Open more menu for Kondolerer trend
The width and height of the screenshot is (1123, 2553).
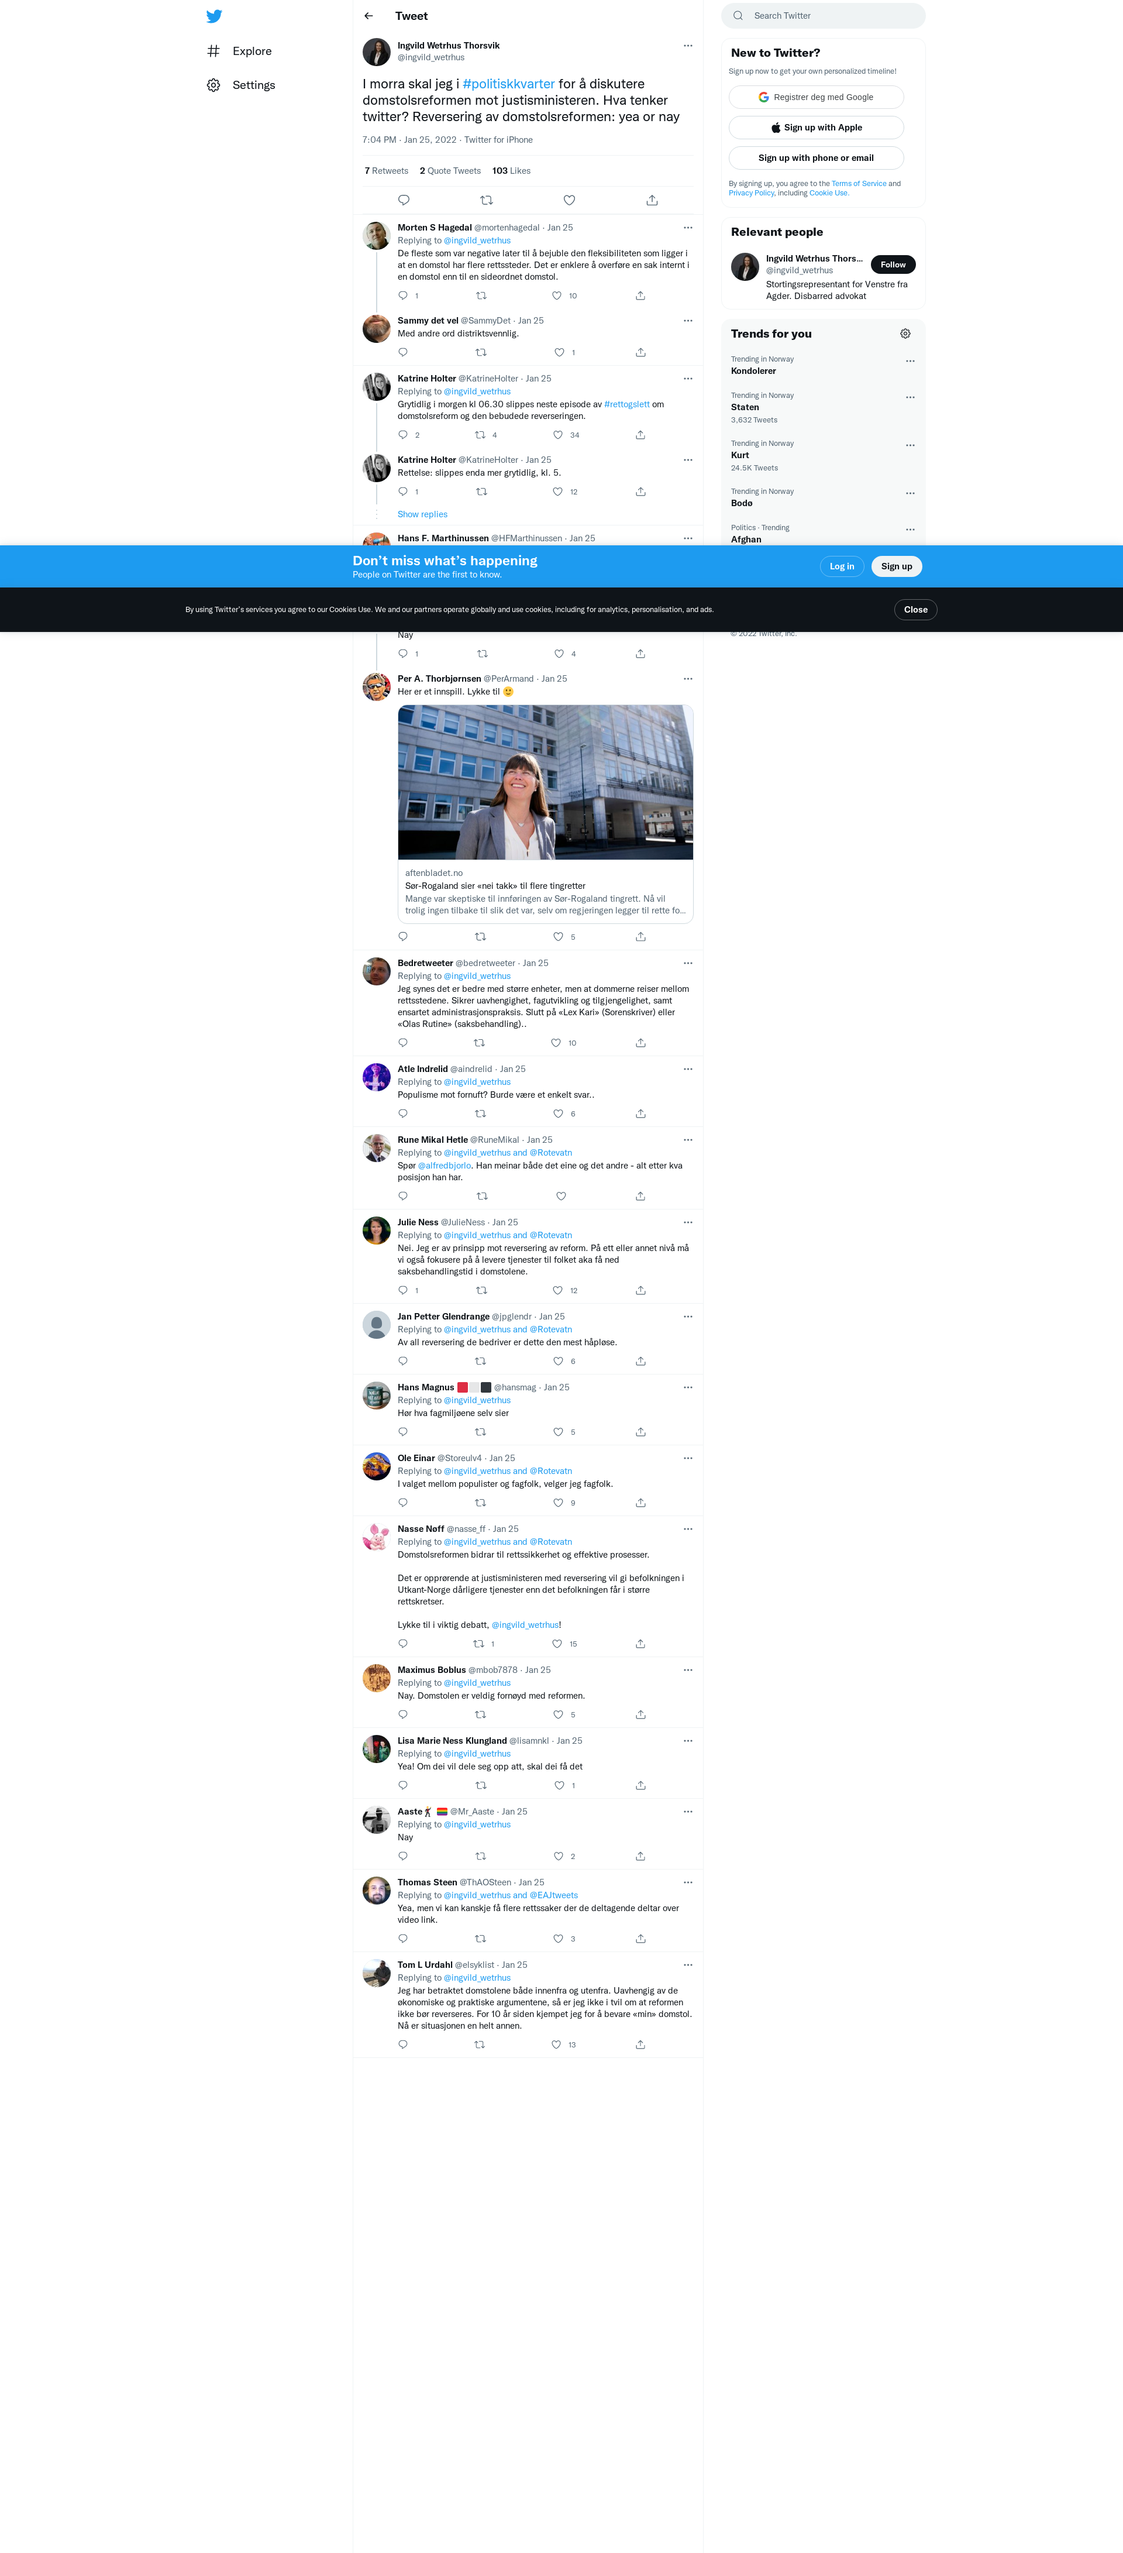pos(910,362)
